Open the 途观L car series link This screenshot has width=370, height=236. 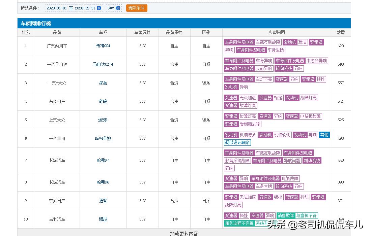(103, 120)
